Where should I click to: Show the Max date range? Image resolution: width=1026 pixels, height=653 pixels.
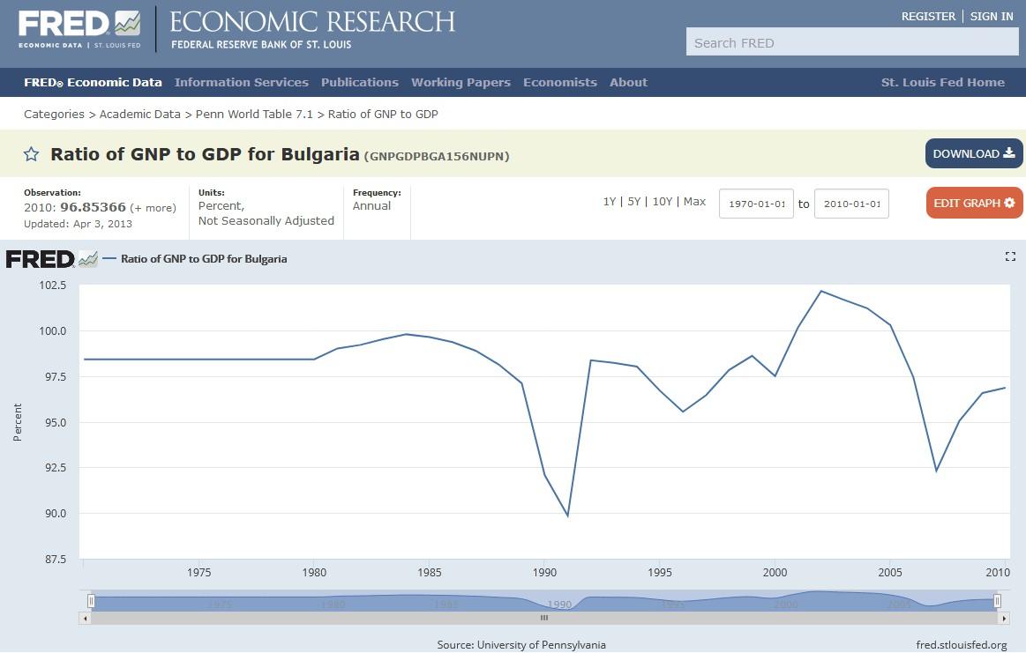tap(694, 202)
